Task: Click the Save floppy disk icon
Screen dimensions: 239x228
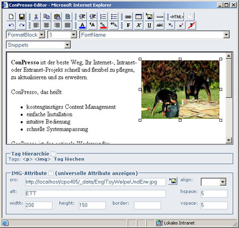Action: point(22,17)
